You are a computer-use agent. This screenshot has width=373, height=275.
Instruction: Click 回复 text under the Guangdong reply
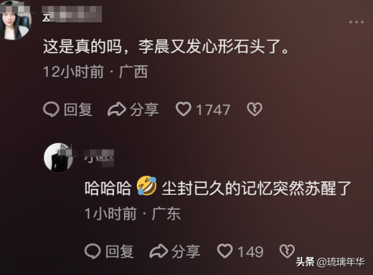click(x=119, y=251)
